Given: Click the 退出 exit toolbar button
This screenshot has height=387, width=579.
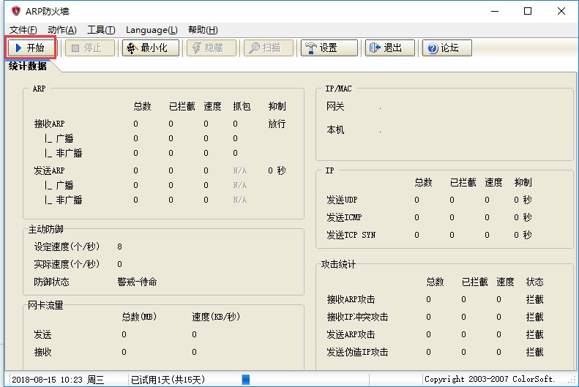Looking at the screenshot, I should [390, 48].
